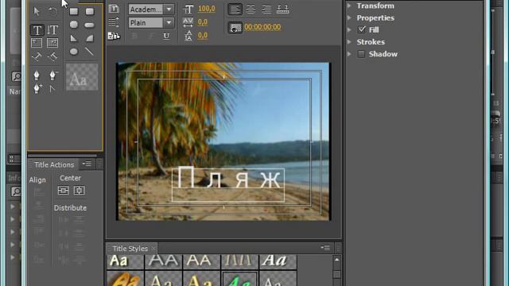The height and width of the screenshot is (286, 509).
Task: Apply the orange script Aa title style
Action: pyautogui.click(x=126, y=280)
